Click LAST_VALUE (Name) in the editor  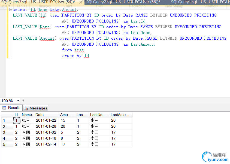pos(32,27)
